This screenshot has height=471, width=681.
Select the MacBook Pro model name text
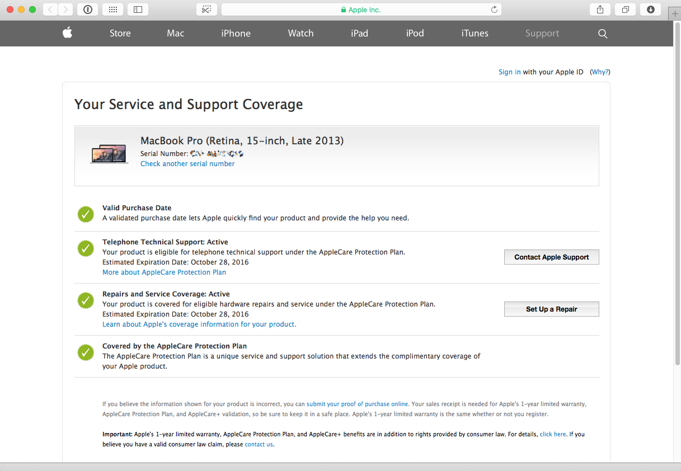(242, 141)
